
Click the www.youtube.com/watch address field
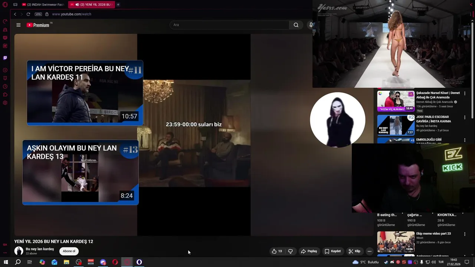[x=72, y=14]
